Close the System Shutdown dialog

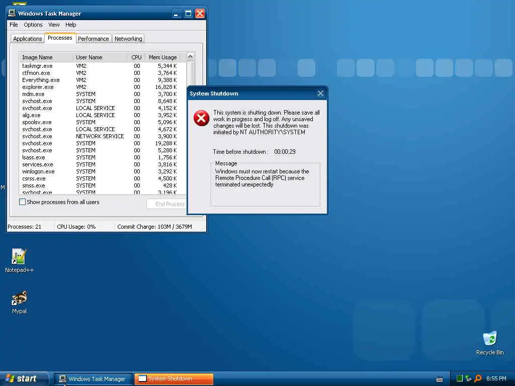click(x=320, y=93)
